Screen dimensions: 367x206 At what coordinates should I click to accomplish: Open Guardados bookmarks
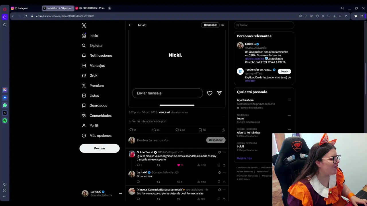pyautogui.click(x=94, y=106)
